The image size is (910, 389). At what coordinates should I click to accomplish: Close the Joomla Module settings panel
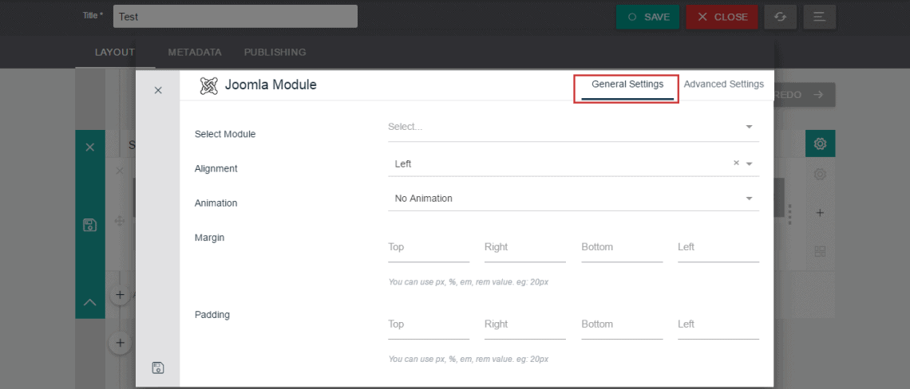coord(158,90)
